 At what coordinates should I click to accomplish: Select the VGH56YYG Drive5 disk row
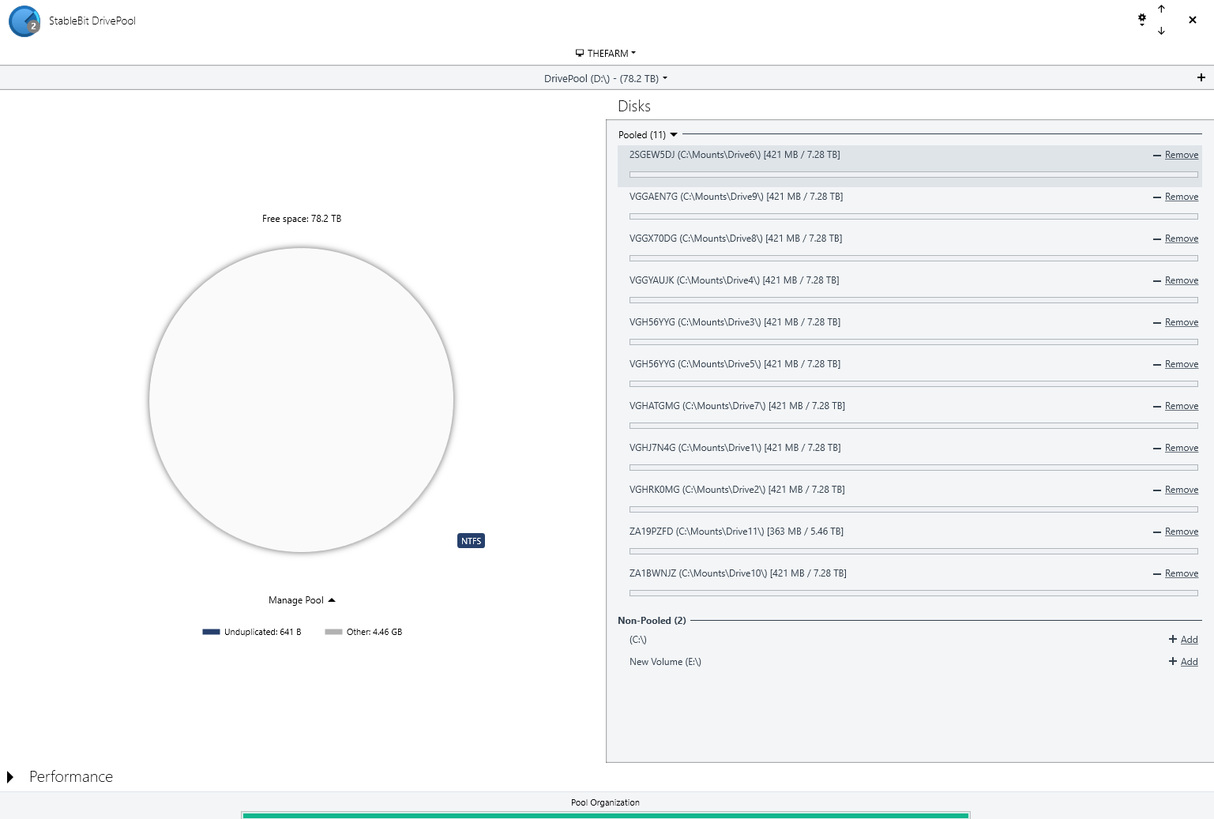(910, 375)
